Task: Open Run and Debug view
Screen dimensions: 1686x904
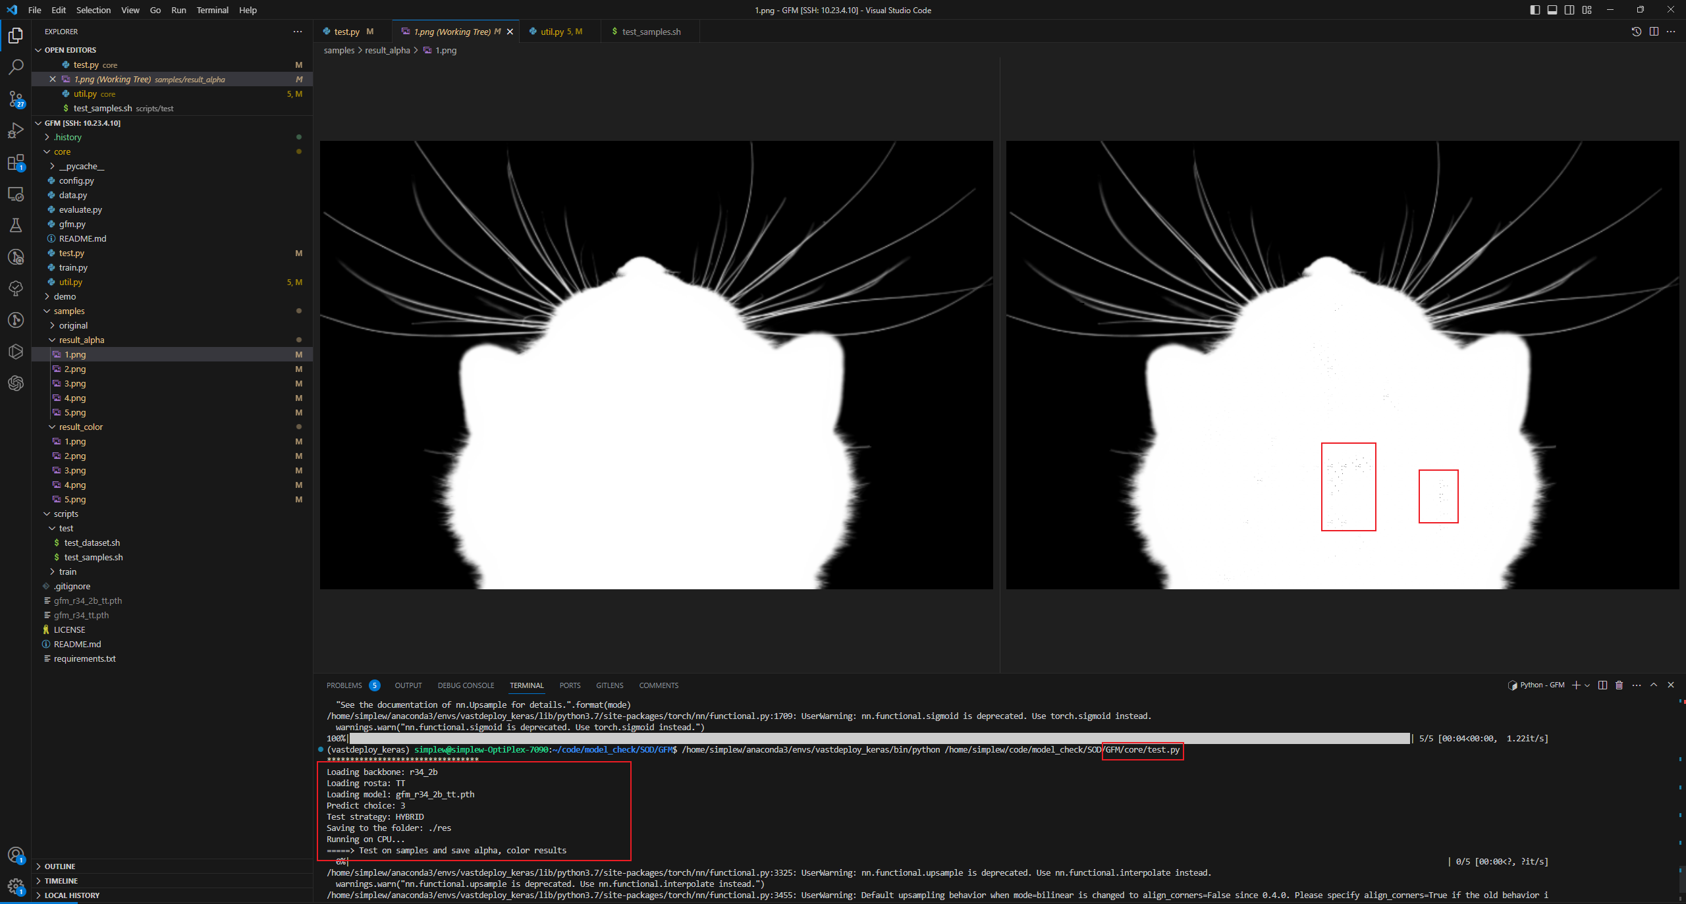Action: click(x=16, y=130)
